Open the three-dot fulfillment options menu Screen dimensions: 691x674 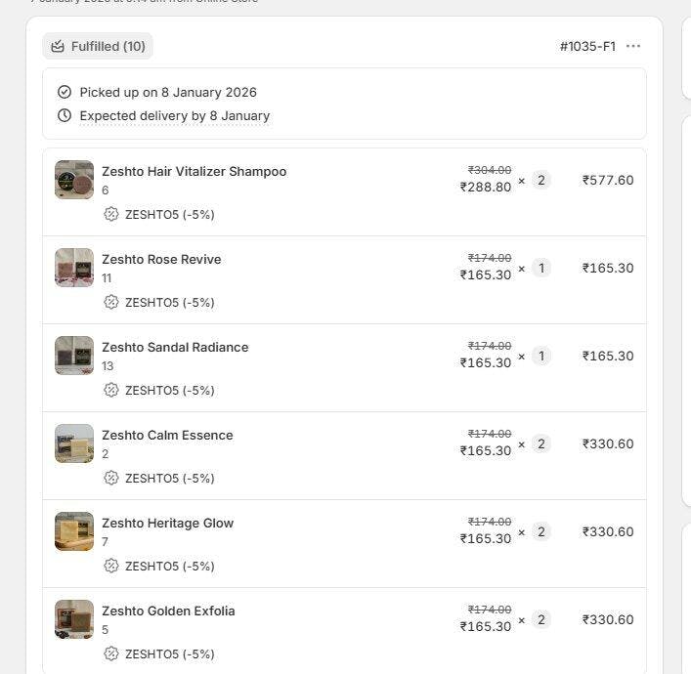pyautogui.click(x=633, y=46)
